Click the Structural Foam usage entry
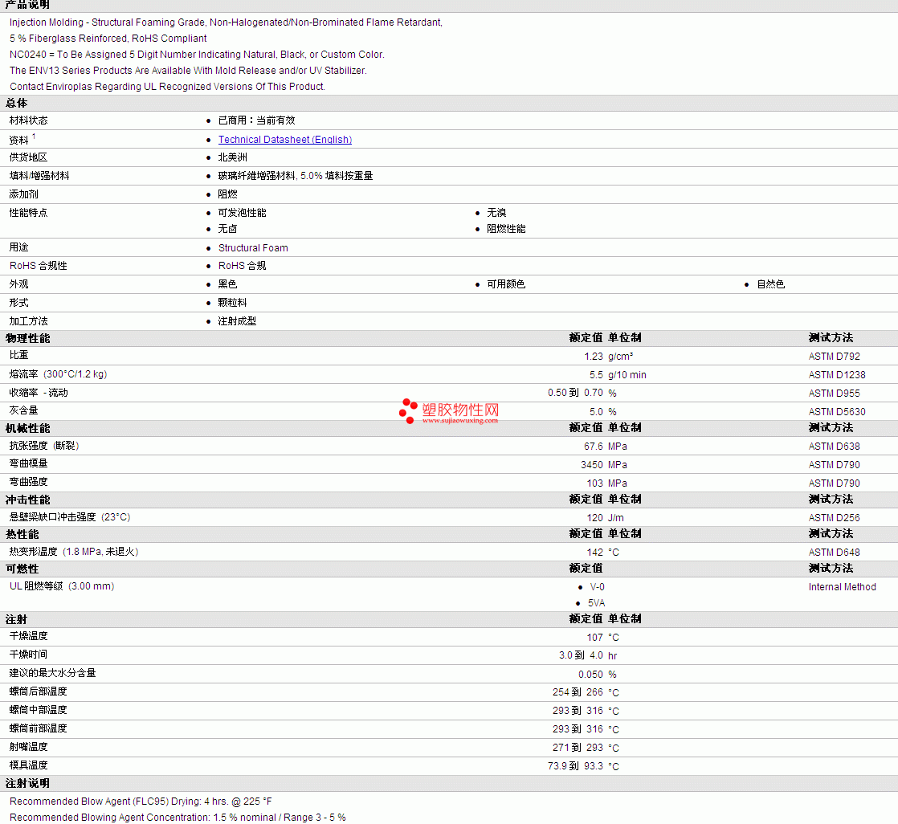This screenshot has width=898, height=824. tap(253, 248)
